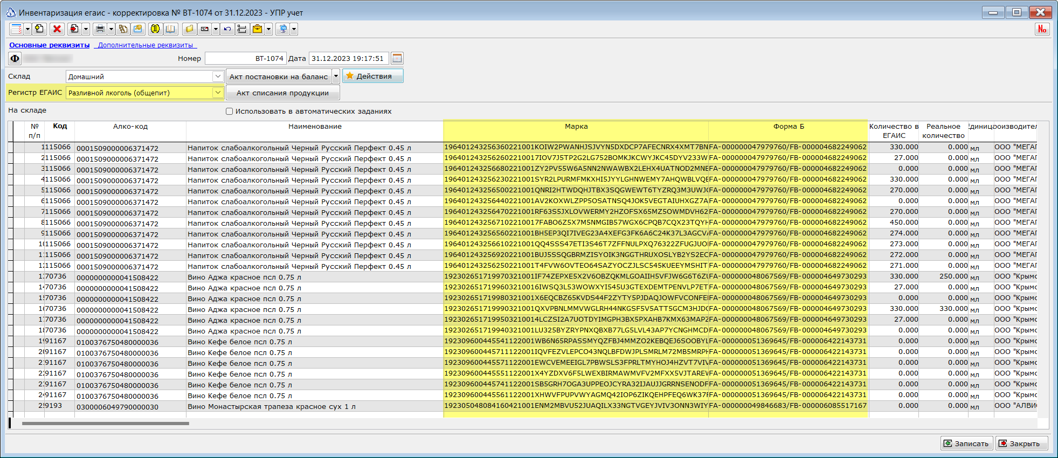The height and width of the screenshot is (458, 1058).
Task: Click the tree structure icon
Action: (241, 29)
